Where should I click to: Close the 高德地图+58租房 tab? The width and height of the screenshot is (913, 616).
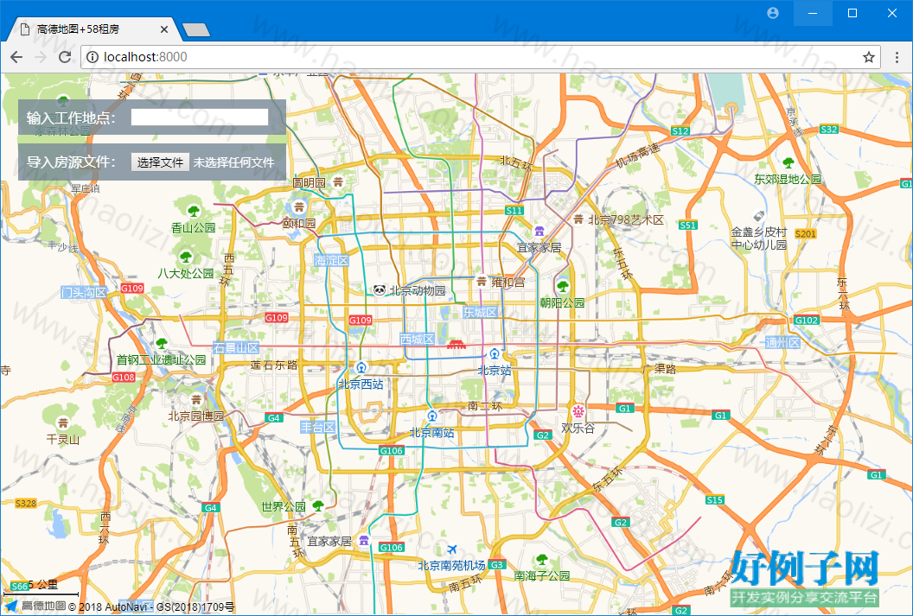point(163,29)
